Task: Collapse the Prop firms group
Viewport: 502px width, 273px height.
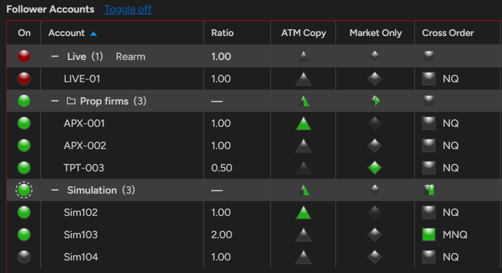Action: (55, 101)
